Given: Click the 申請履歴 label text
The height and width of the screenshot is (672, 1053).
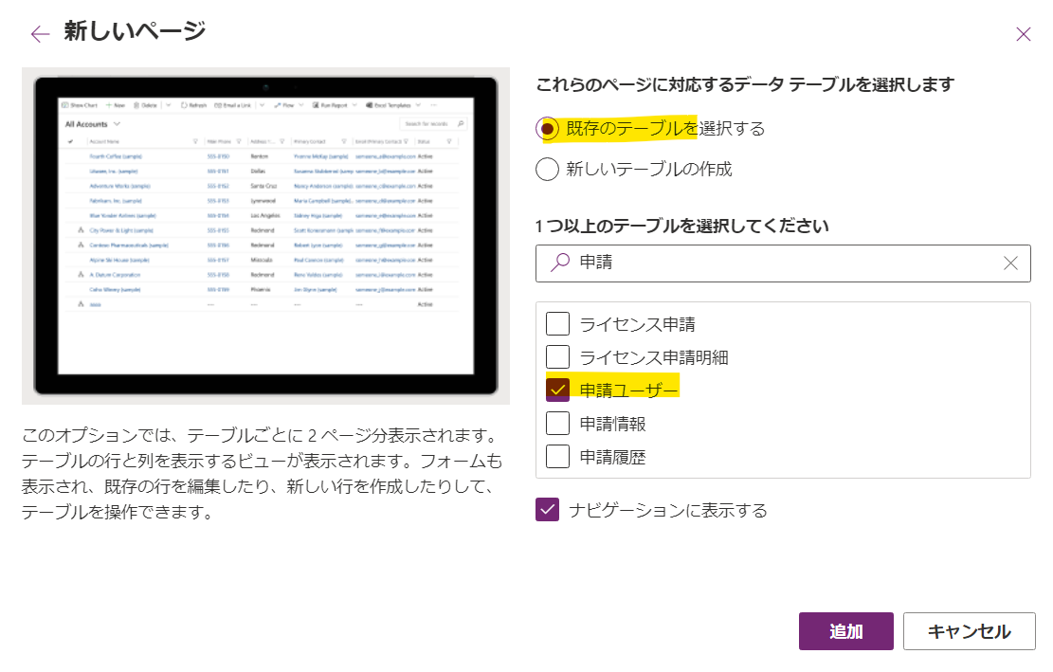Looking at the screenshot, I should coord(612,457).
